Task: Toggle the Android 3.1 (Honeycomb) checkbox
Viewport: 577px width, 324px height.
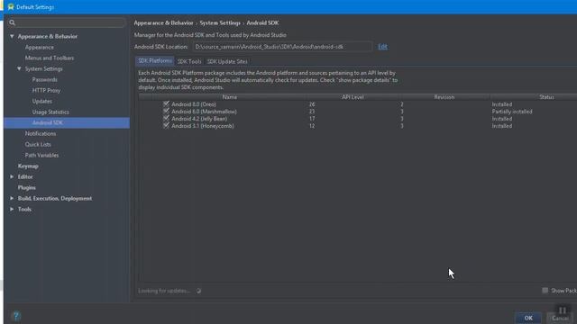Action: pyautogui.click(x=166, y=126)
